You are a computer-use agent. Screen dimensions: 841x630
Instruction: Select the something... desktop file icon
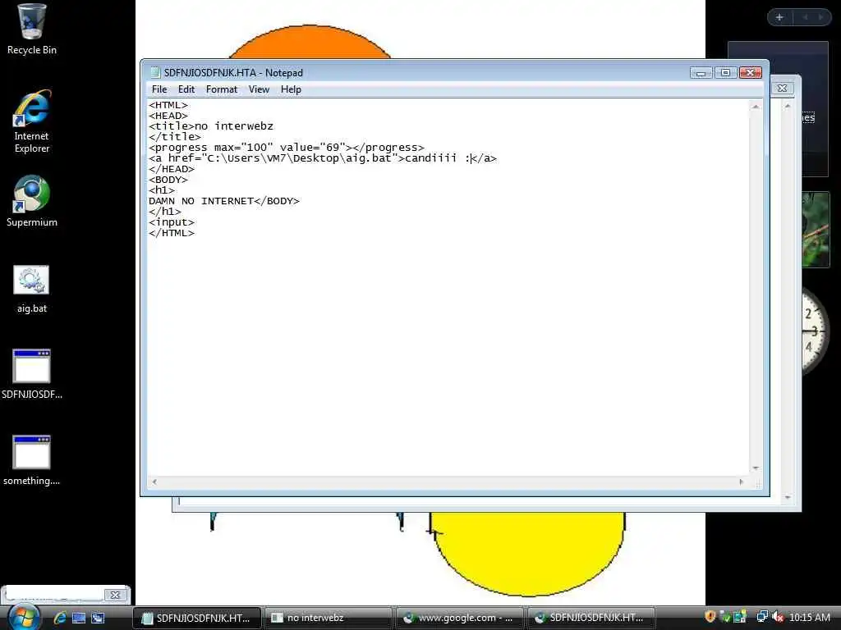tap(32, 461)
